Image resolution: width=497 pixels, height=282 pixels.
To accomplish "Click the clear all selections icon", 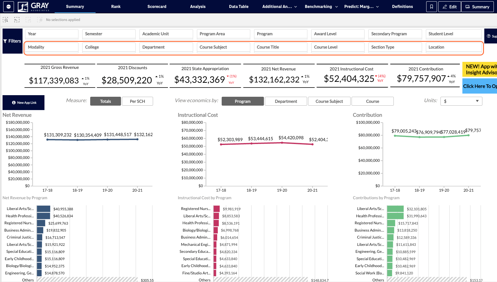I will coord(40,20).
